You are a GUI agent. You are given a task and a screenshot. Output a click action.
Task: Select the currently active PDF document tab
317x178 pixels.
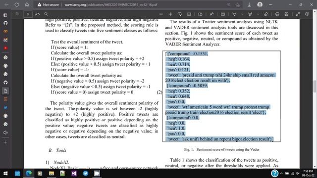point(5,91)
